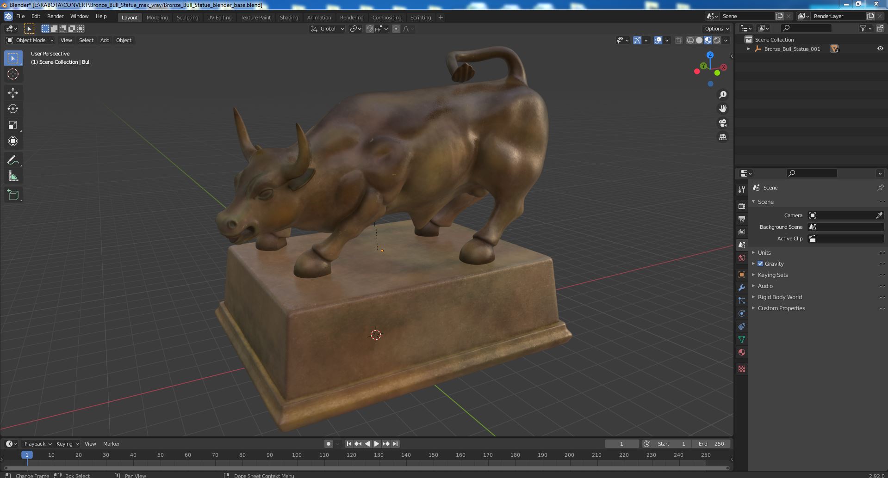This screenshot has height=478, width=888.
Task: Switch to the Sculpting workspace tab
Action: pos(187,18)
